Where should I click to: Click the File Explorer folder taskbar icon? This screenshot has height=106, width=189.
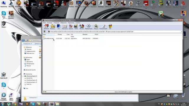pyautogui.click(x=57, y=104)
